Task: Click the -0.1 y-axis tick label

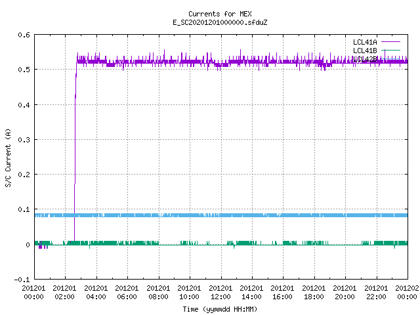Action: (22, 280)
